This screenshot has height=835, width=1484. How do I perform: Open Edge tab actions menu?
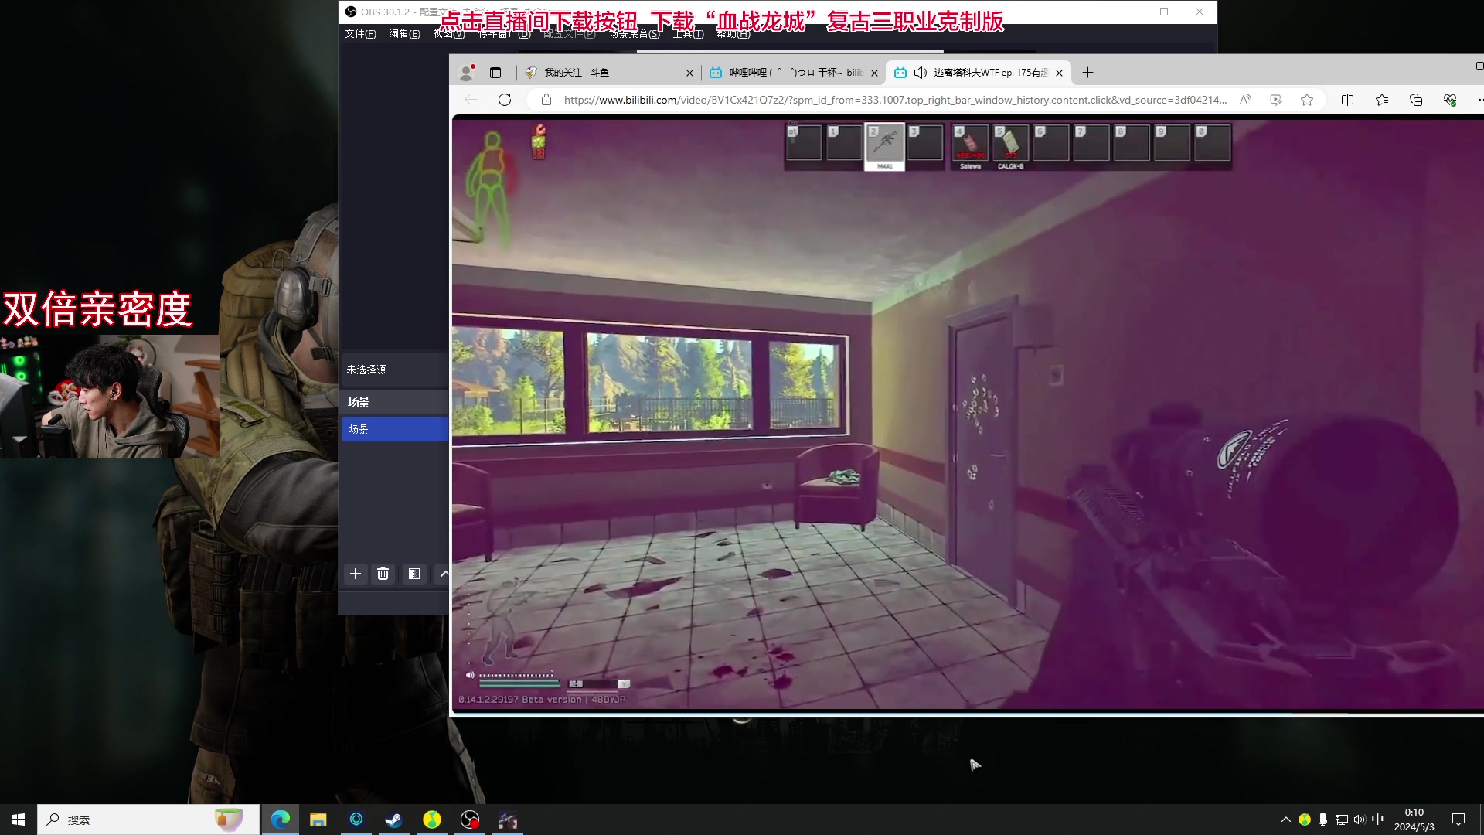495,73
